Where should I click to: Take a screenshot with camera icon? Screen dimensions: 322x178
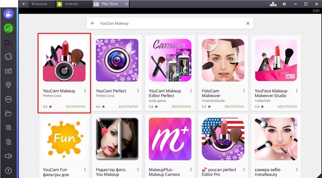point(8,71)
